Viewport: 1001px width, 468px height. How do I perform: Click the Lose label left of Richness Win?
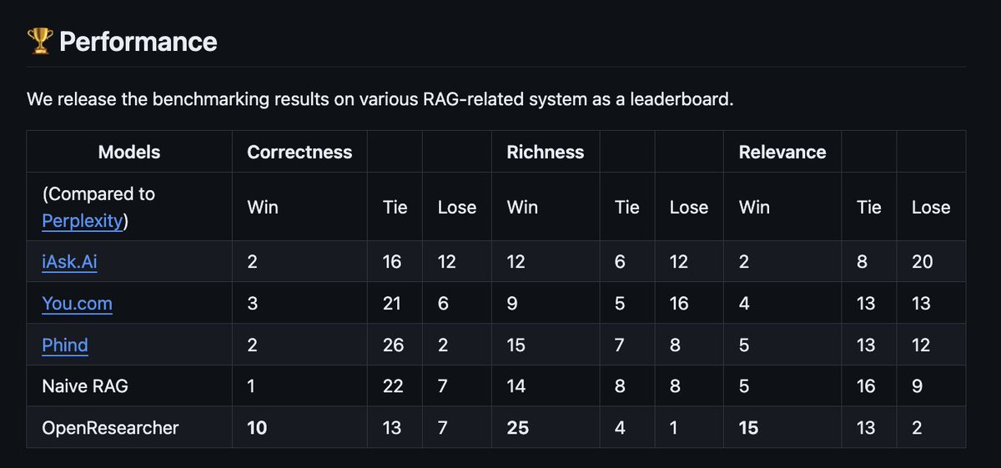pyautogui.click(x=457, y=207)
